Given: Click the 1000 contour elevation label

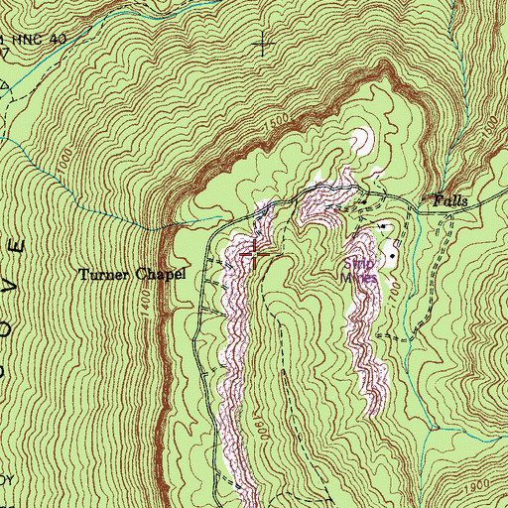Looking at the screenshot, I should pyautogui.click(x=63, y=162).
